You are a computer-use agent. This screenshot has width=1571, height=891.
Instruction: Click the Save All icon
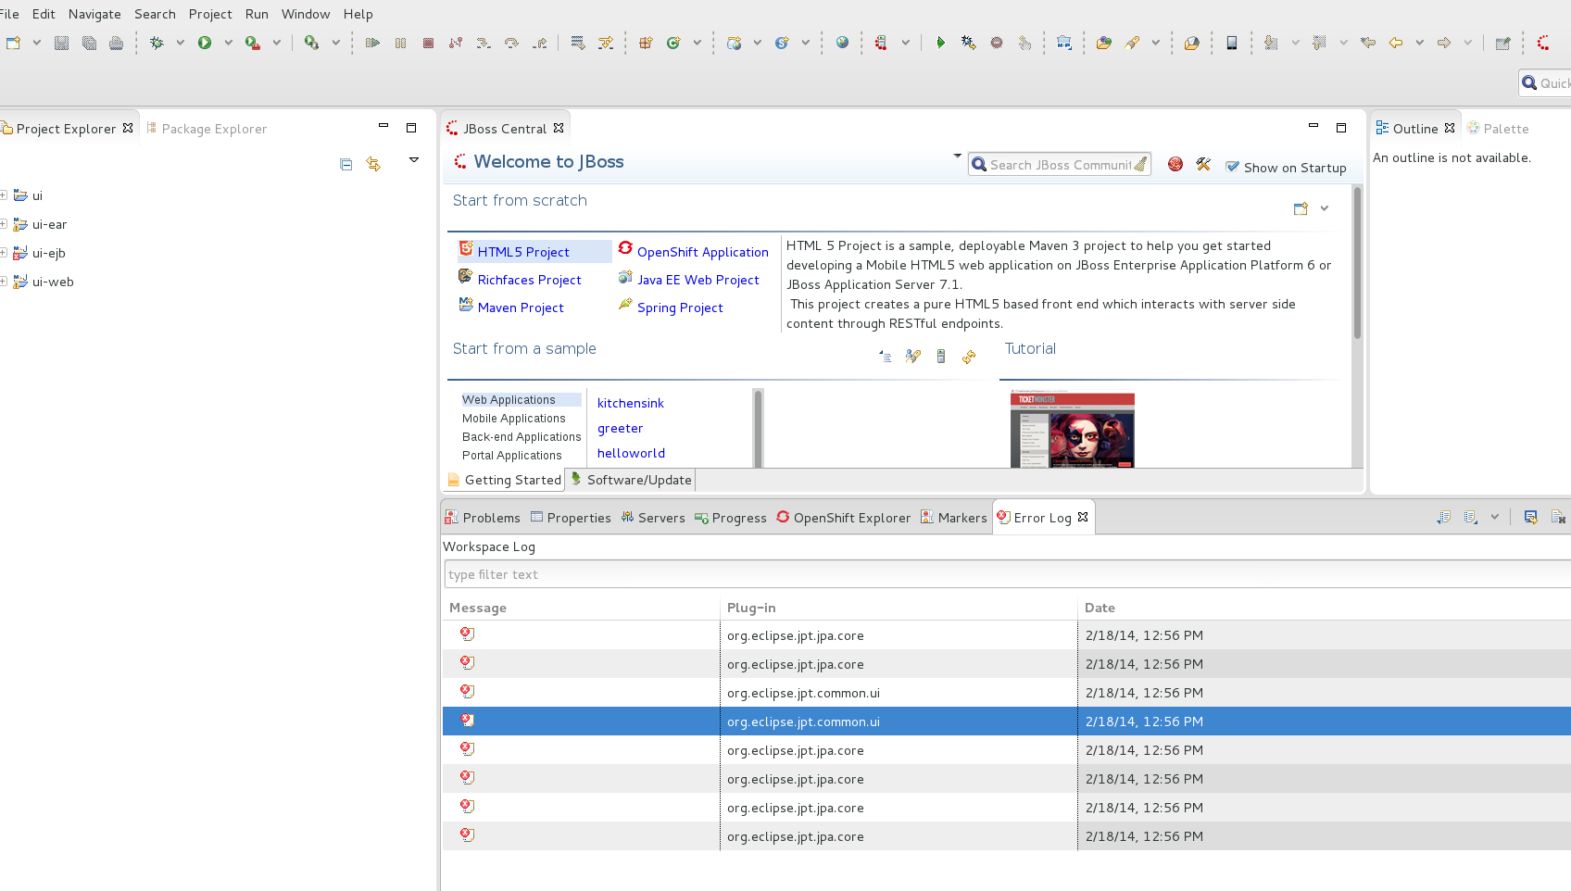(x=89, y=43)
